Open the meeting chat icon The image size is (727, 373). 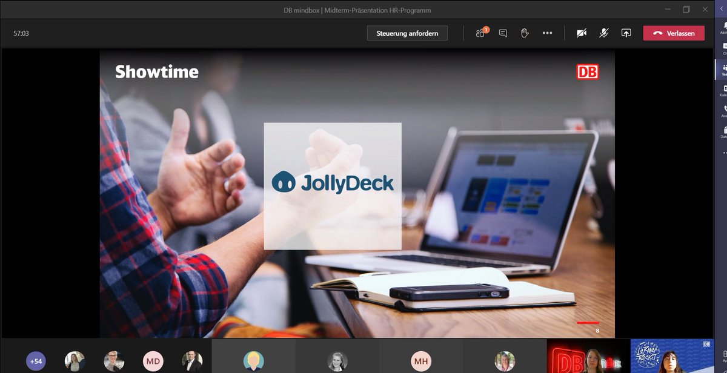tap(503, 33)
